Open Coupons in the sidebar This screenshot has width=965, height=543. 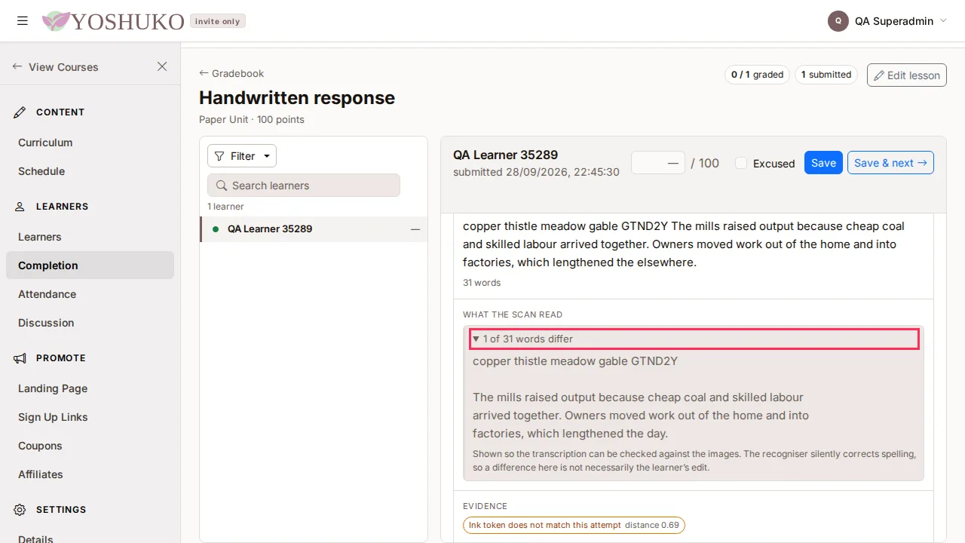[x=90, y=446]
